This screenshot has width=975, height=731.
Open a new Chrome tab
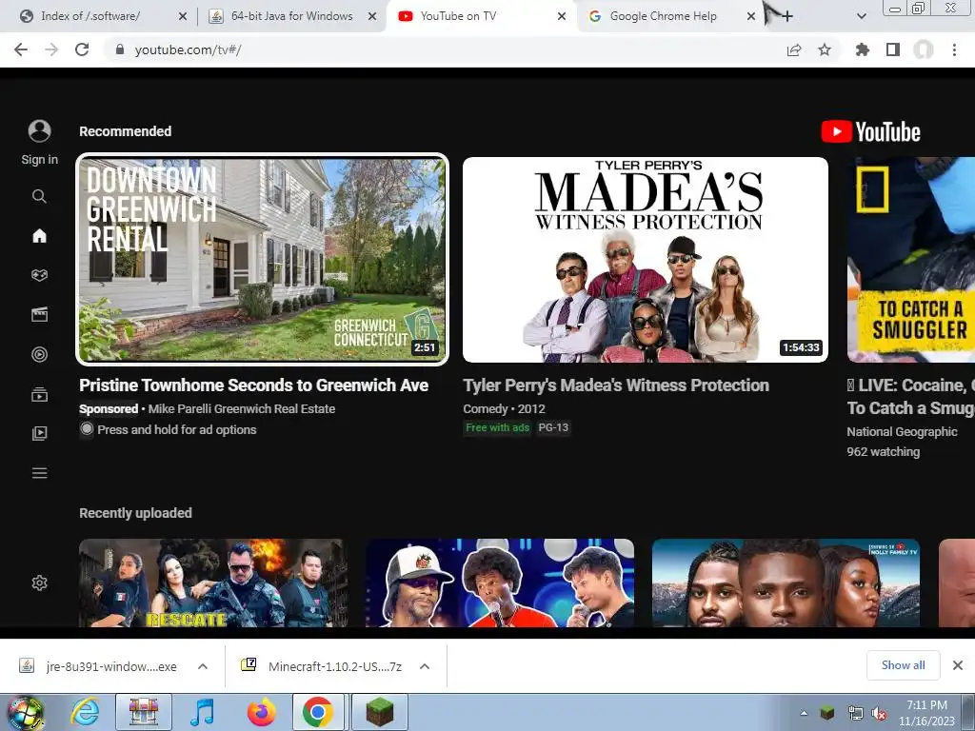point(787,16)
